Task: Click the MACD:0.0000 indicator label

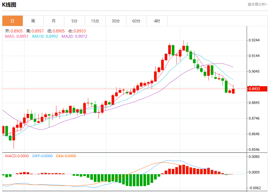Action: pyautogui.click(x=17, y=156)
